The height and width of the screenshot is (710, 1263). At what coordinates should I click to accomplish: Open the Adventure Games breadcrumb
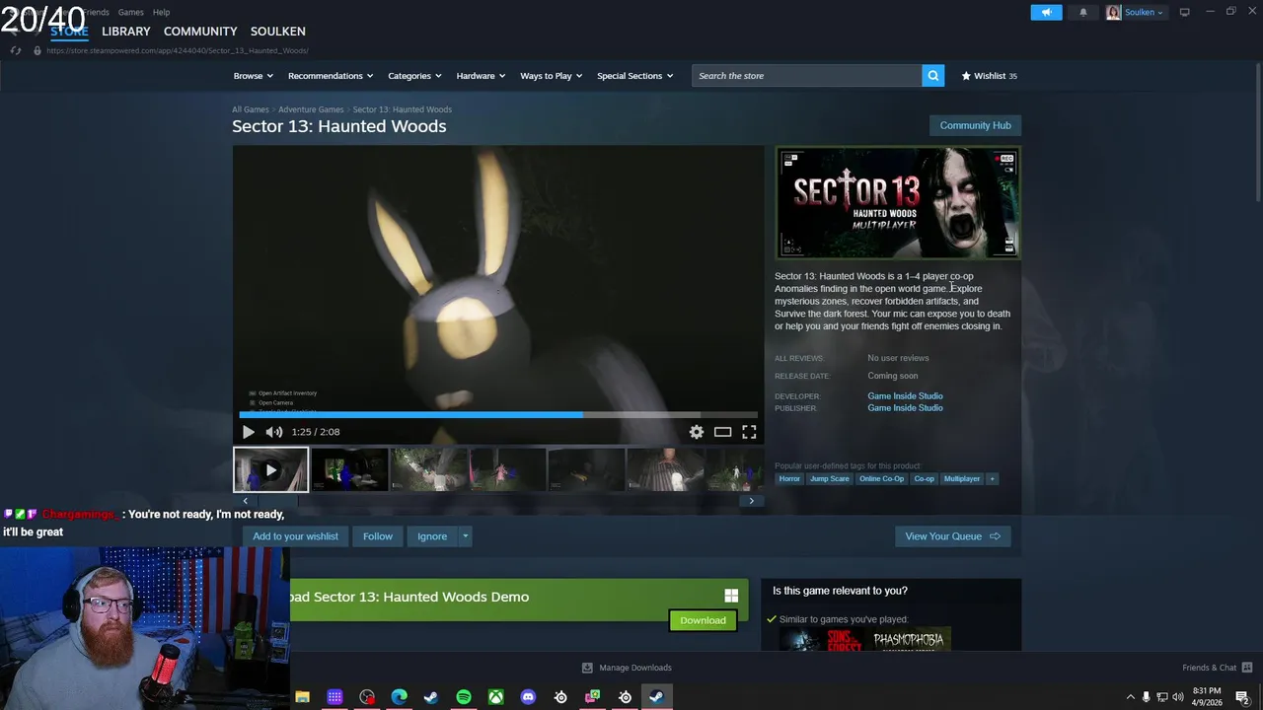coord(311,109)
